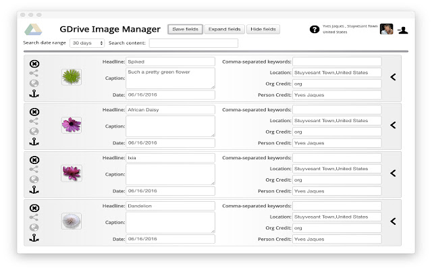The width and height of the screenshot is (432, 270).
Task: Open the African Daisy flower thumbnail
Action: click(x=72, y=125)
